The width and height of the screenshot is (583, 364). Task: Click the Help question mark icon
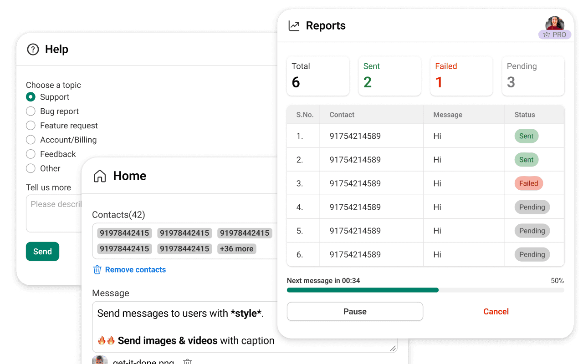(x=33, y=50)
